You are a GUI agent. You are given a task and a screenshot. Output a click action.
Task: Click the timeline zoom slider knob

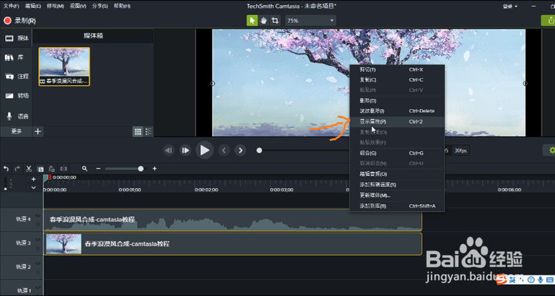tap(141, 169)
